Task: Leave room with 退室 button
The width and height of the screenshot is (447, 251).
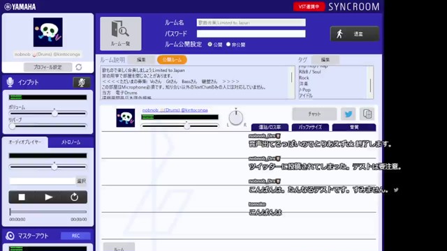Action: (x=355, y=34)
